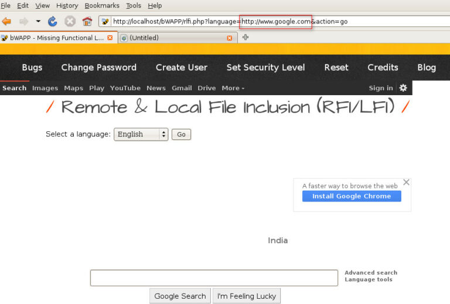This screenshot has width=450, height=304.
Task: Open Google settings gear icon
Action: coord(403,88)
